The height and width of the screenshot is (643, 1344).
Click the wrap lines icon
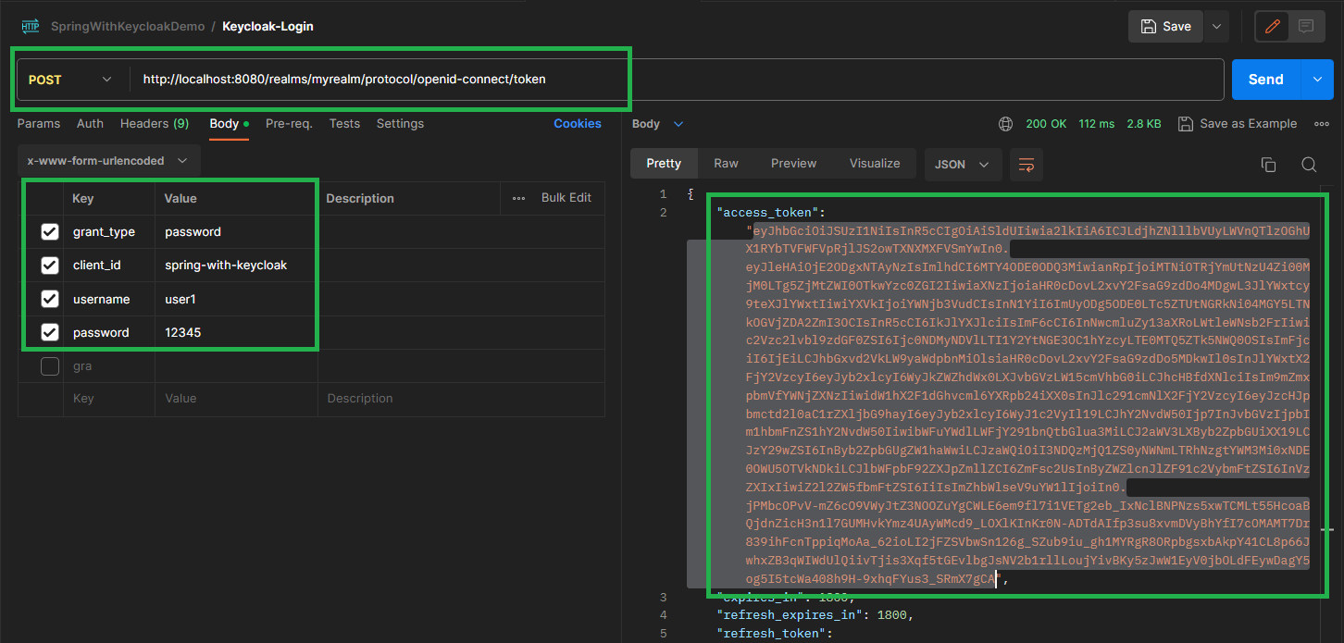pyautogui.click(x=1026, y=164)
